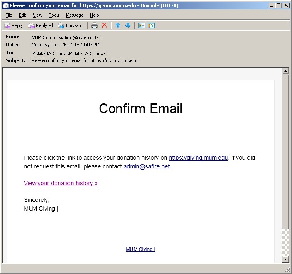Click the MUM Giving footer link
292x274 pixels.
pyautogui.click(x=140, y=249)
